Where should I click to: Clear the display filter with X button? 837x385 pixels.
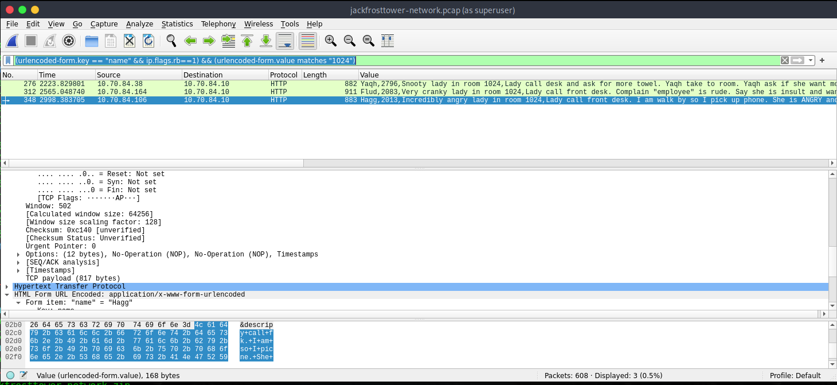784,60
